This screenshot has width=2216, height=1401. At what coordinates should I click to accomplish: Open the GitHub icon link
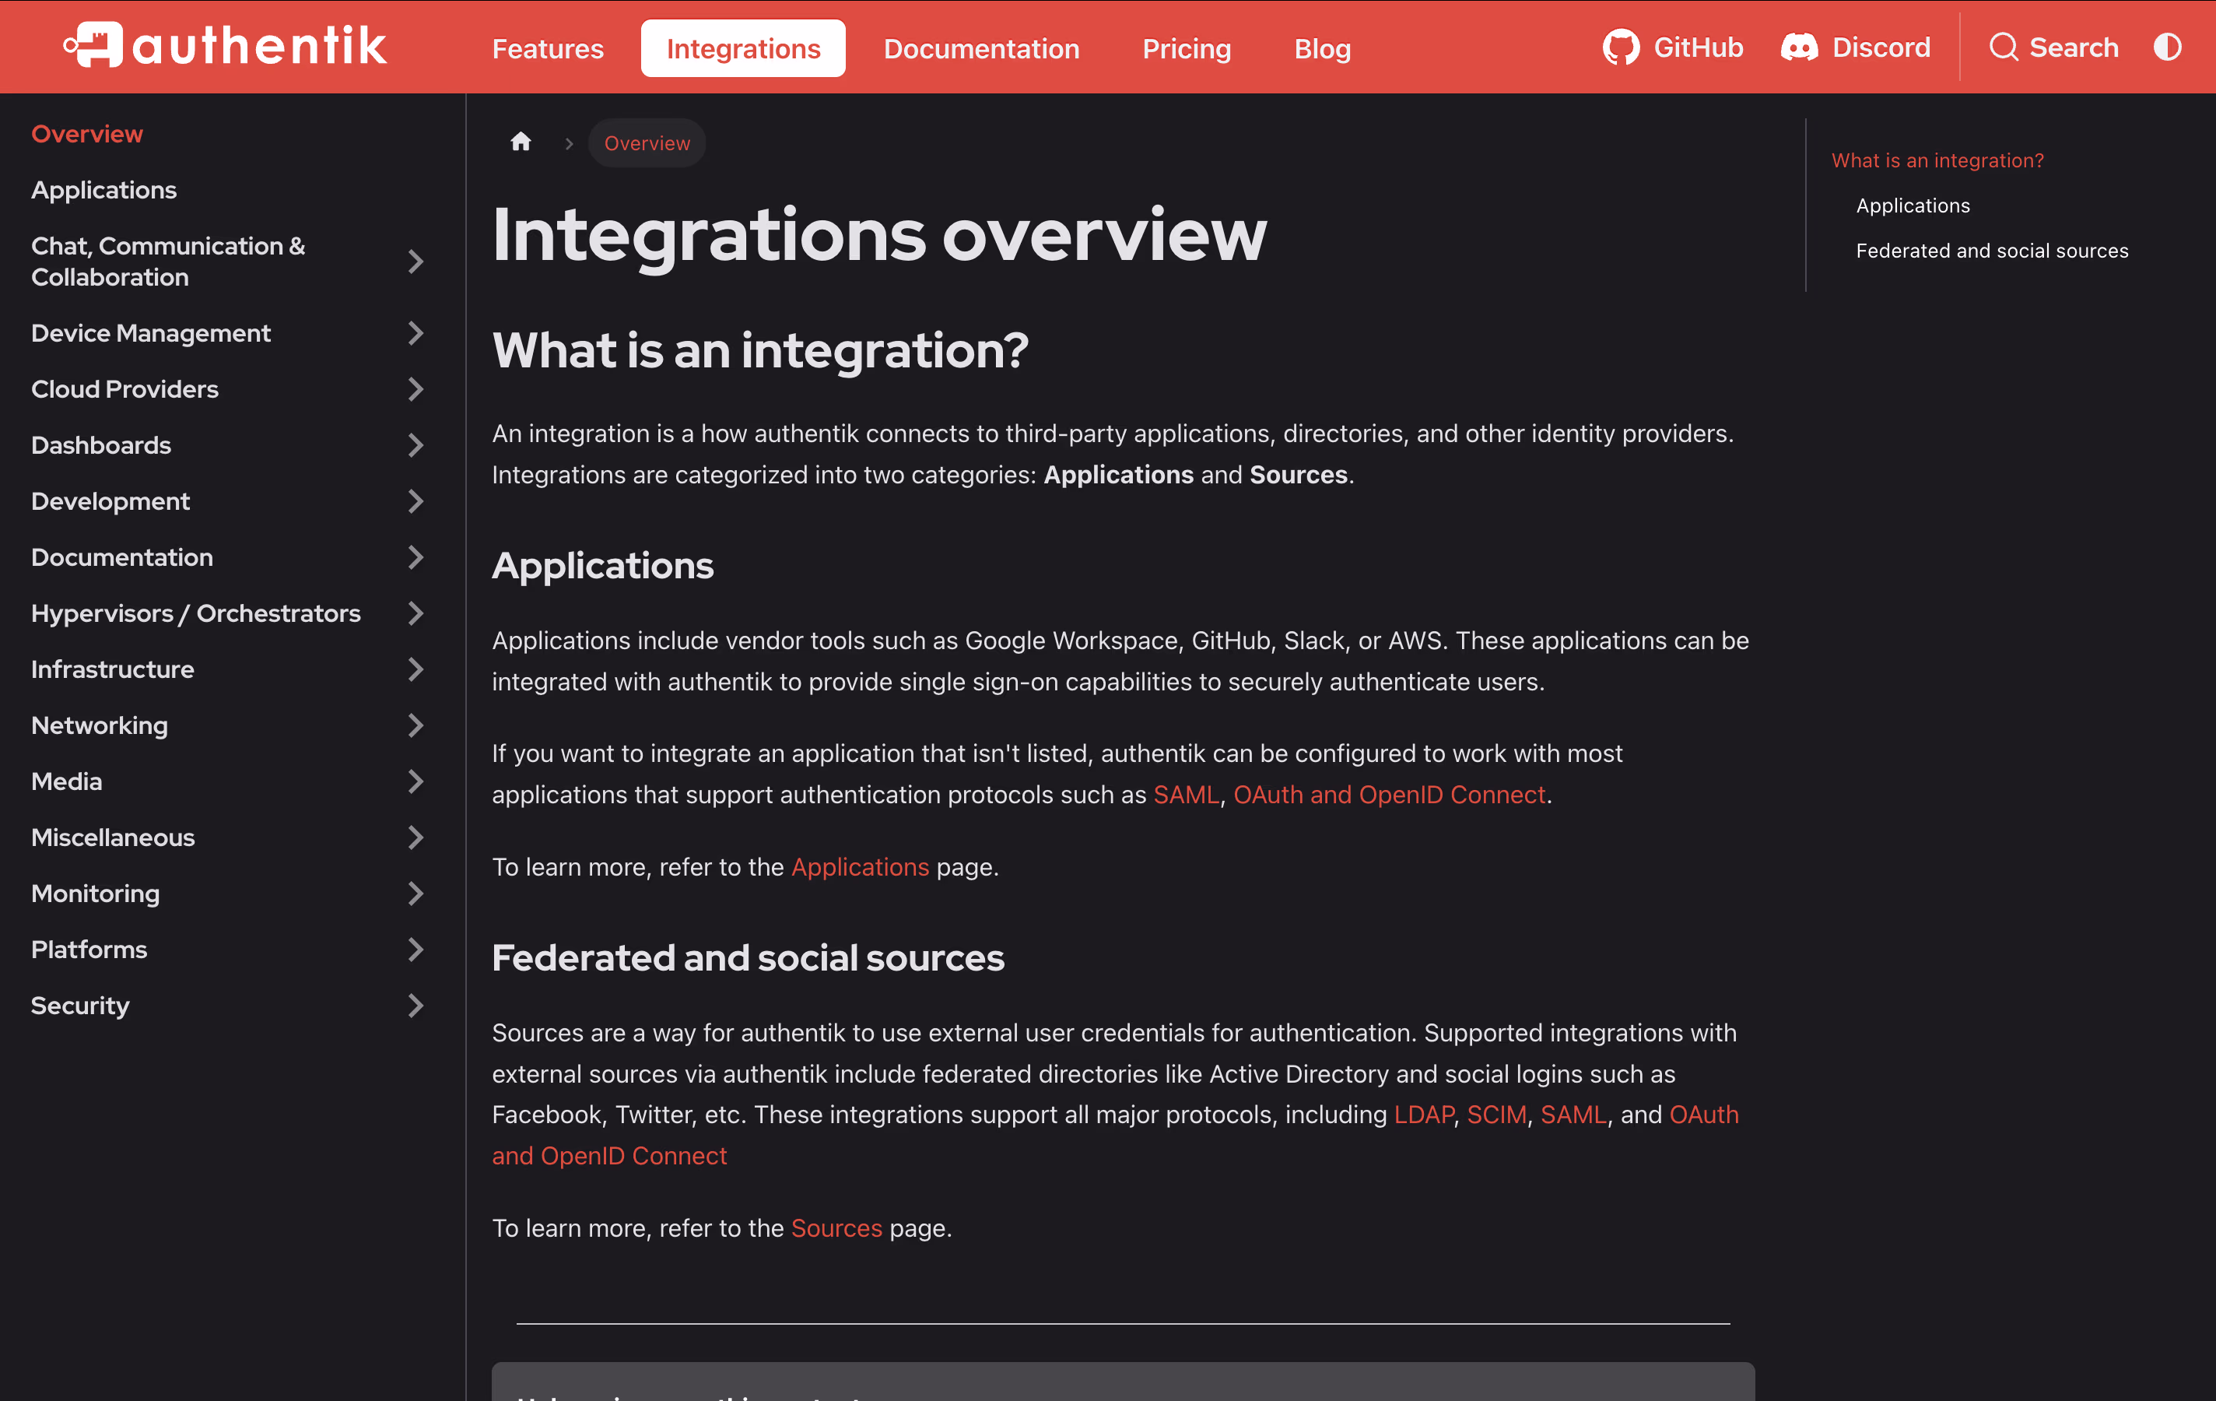tap(1621, 47)
